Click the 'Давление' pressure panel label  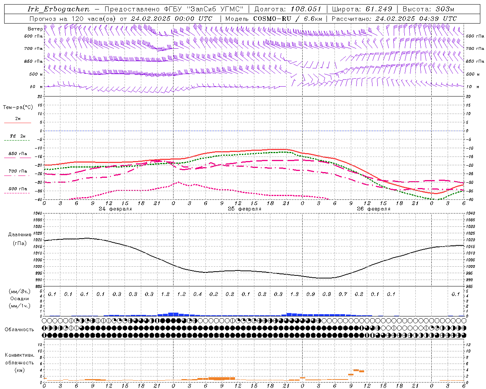pos(20,235)
